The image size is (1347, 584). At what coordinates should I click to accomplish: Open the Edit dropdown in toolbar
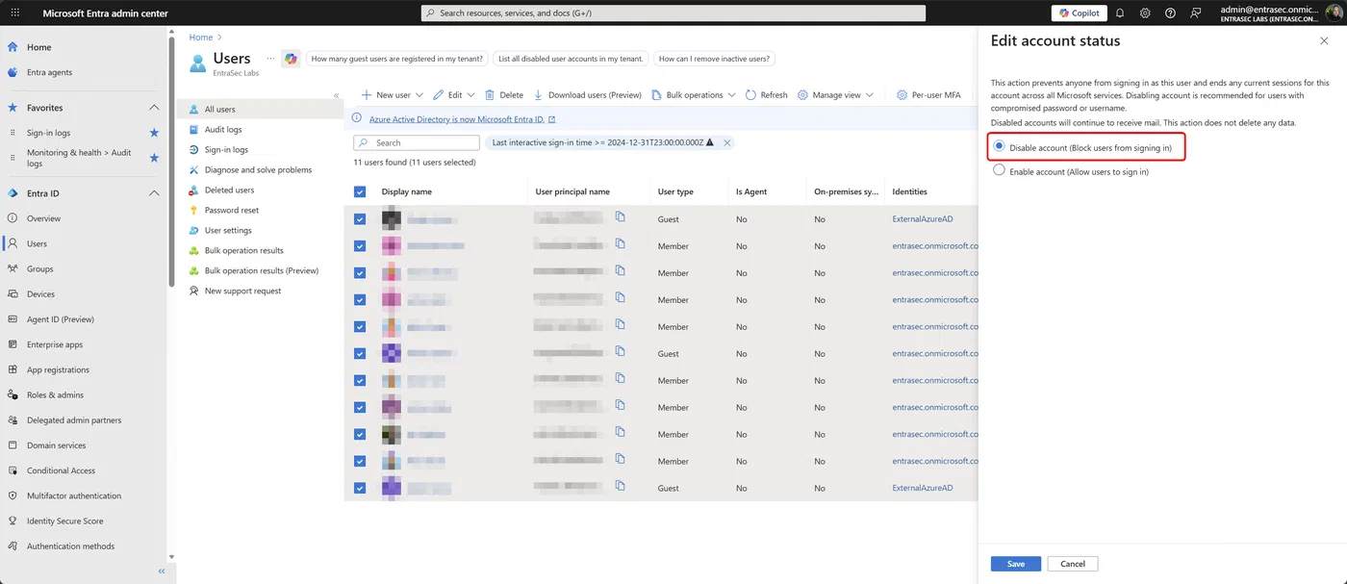tap(454, 95)
